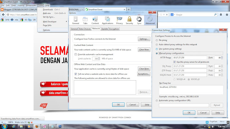Click the Connection Settings... button
The image size is (230, 129).
pyautogui.click(x=144, y=39)
